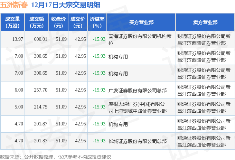This screenshot has height=160, width=235.
Task: Click the 五洲新春 stock name in title
Action: (x=14, y=5)
